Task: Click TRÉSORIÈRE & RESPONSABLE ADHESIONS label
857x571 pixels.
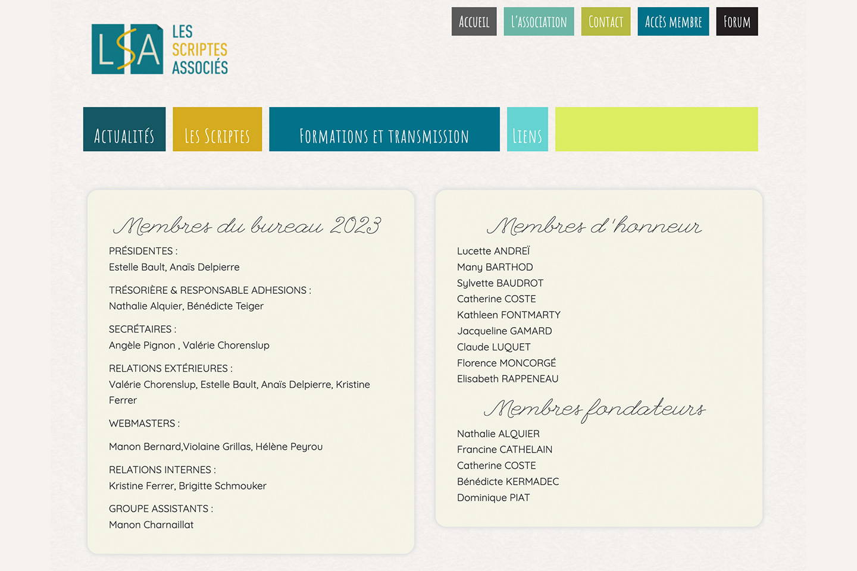Action: point(210,290)
